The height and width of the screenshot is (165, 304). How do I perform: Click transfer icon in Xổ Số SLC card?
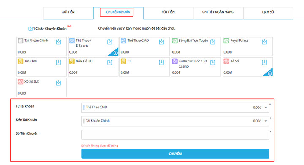pos(58,83)
